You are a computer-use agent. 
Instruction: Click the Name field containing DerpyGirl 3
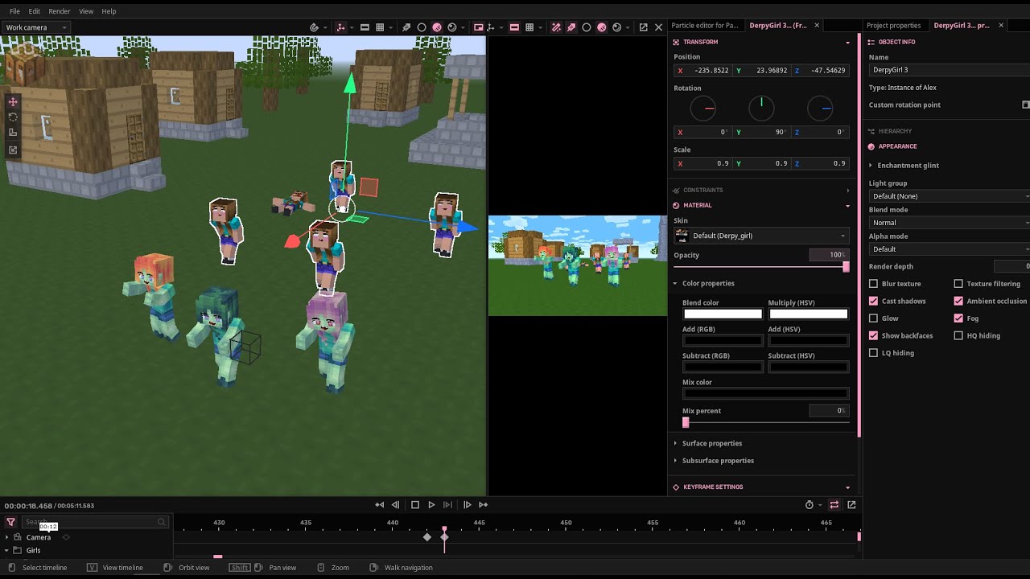click(950, 70)
